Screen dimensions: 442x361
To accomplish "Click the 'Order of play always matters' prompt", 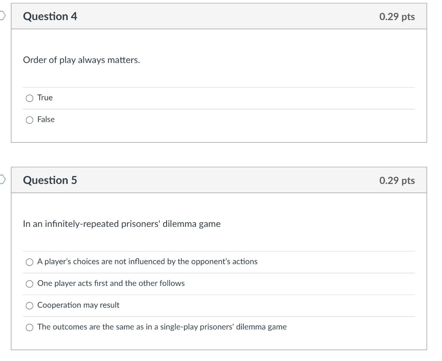I will click(x=82, y=60).
